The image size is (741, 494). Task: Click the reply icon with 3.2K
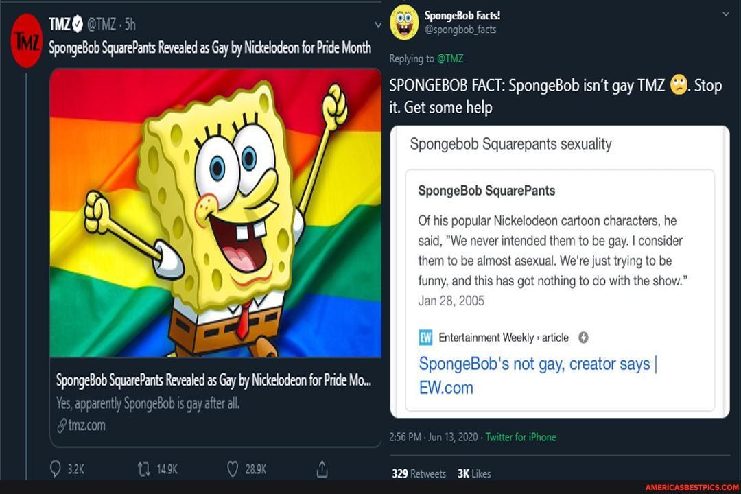pyautogui.click(x=56, y=469)
